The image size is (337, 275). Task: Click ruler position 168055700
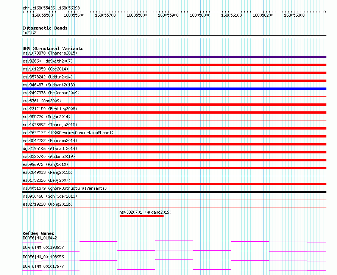[105, 15]
